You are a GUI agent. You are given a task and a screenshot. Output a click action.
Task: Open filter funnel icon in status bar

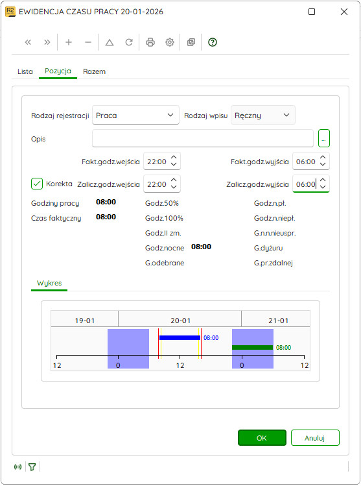(32, 467)
